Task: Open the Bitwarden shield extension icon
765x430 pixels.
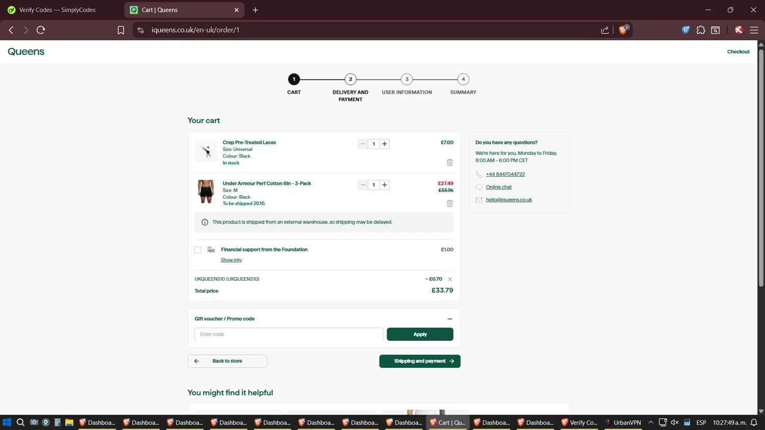Action: [686, 30]
